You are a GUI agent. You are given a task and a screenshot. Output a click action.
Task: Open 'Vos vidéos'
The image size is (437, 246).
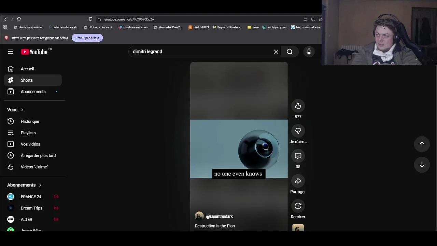(x=33, y=144)
